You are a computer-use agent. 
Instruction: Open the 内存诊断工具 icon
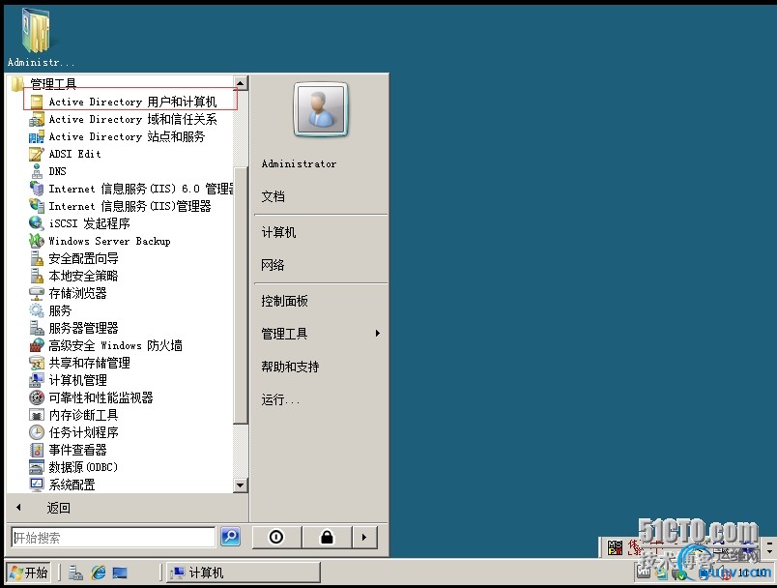[x=37, y=415]
